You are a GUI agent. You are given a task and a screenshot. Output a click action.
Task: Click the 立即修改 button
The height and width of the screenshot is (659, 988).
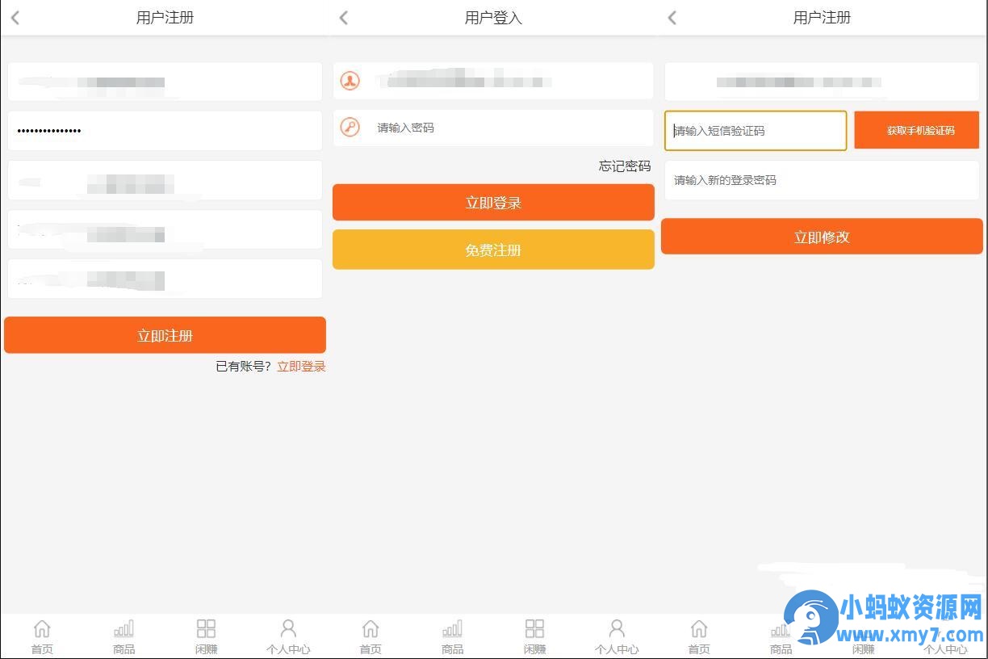coord(822,237)
